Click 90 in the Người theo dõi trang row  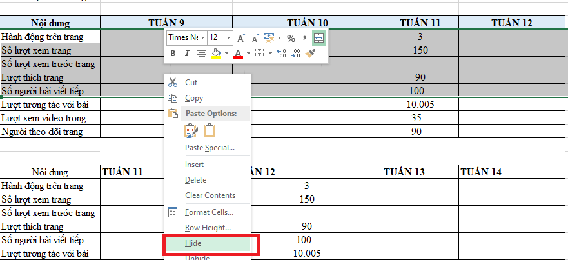click(x=420, y=131)
